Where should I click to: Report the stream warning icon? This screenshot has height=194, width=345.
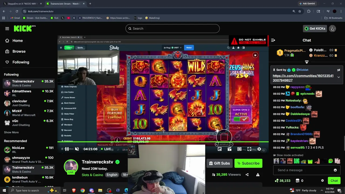(258, 175)
